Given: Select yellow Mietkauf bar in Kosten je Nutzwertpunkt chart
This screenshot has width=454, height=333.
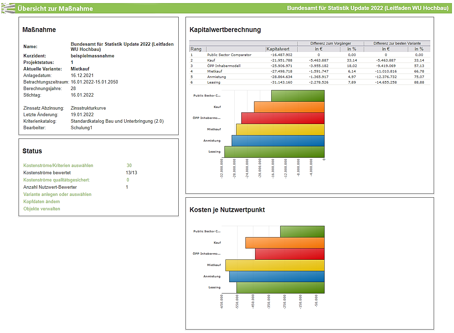Looking at the screenshot, I should [275, 265].
